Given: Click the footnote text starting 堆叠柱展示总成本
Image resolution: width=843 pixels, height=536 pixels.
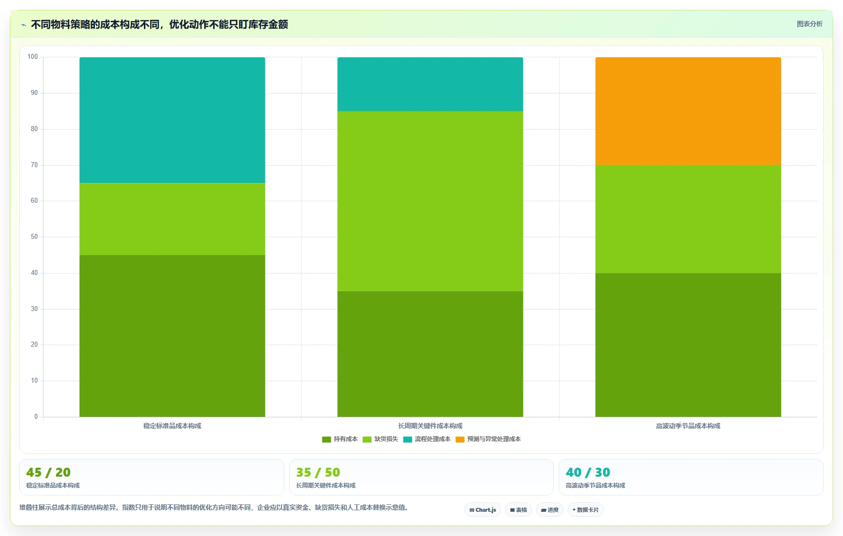Looking at the screenshot, I should pos(214,507).
